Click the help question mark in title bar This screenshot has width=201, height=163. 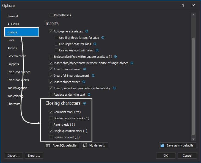coord(183,5)
